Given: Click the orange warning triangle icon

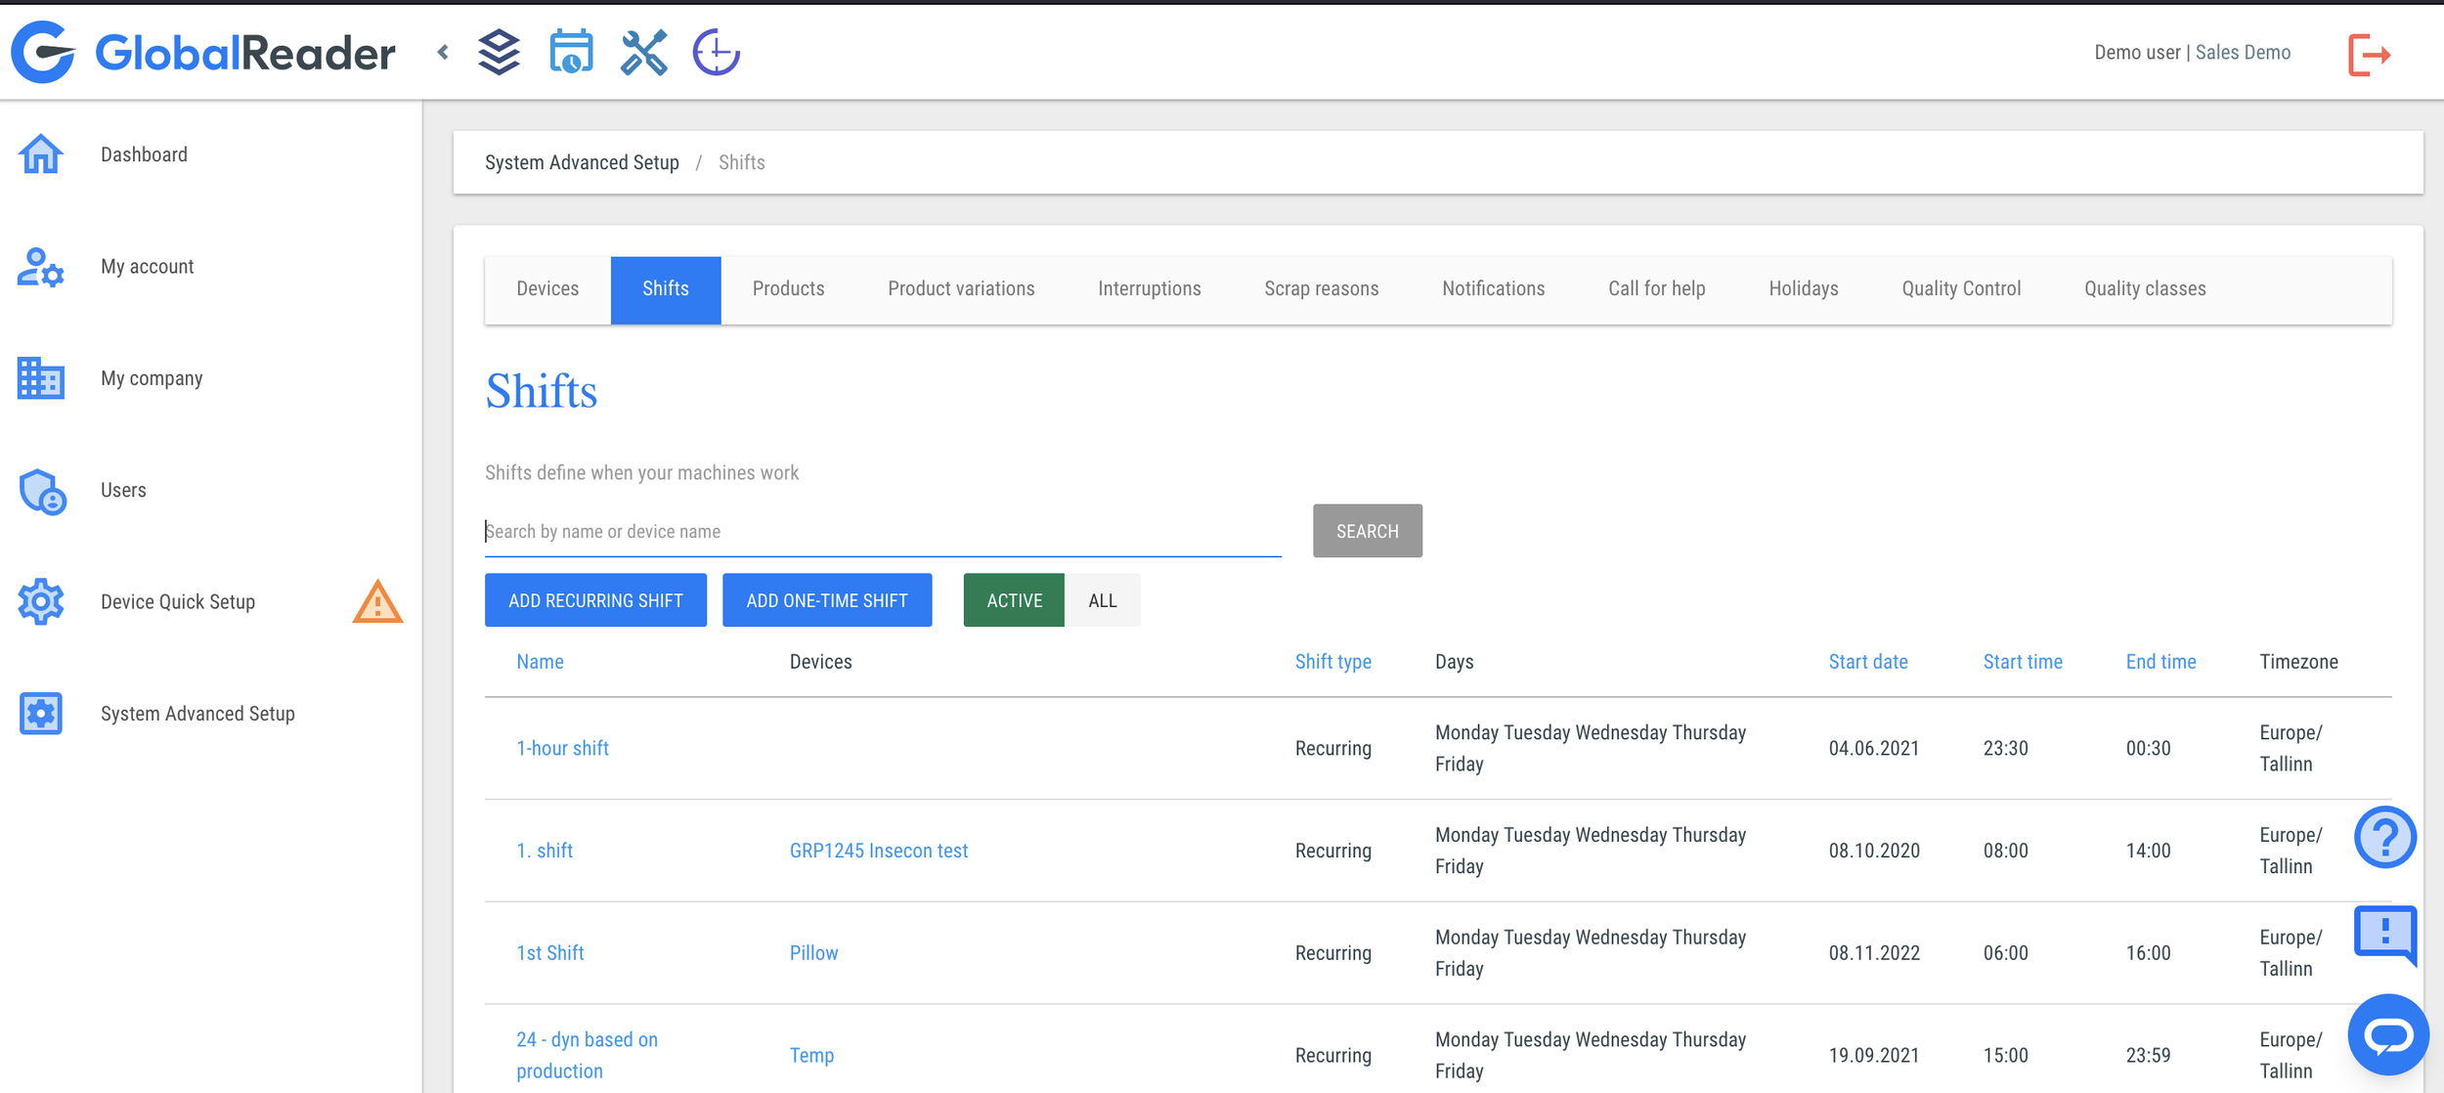Looking at the screenshot, I should [x=377, y=602].
